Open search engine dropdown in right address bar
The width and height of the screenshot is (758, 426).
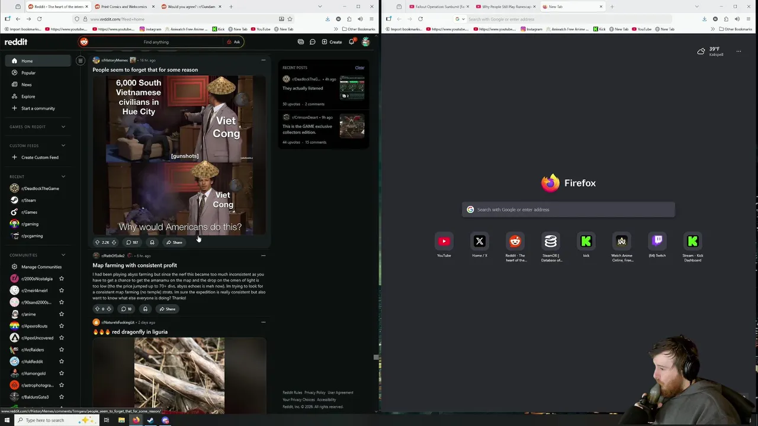460,19
